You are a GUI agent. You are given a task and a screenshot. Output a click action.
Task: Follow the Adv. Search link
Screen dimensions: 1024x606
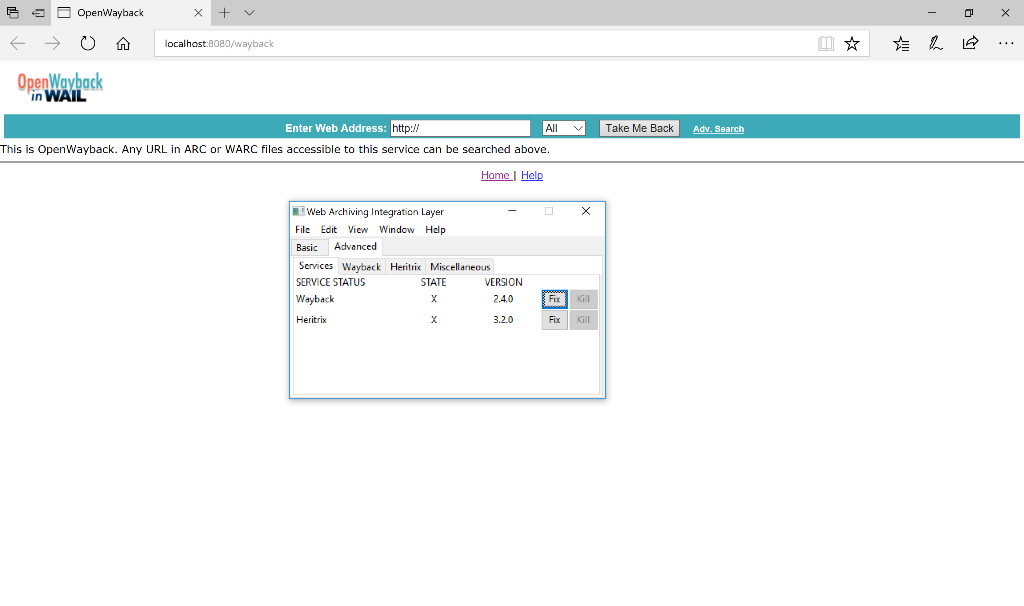tap(718, 129)
